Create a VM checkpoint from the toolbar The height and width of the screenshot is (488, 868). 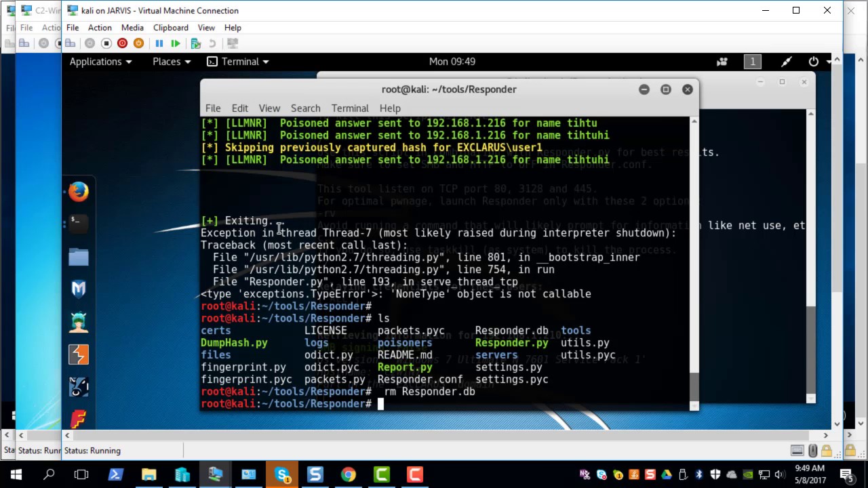196,43
